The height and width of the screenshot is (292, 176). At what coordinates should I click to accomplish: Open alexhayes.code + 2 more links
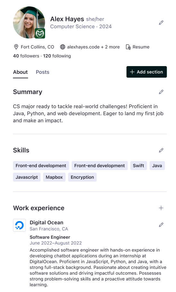pos(93,47)
